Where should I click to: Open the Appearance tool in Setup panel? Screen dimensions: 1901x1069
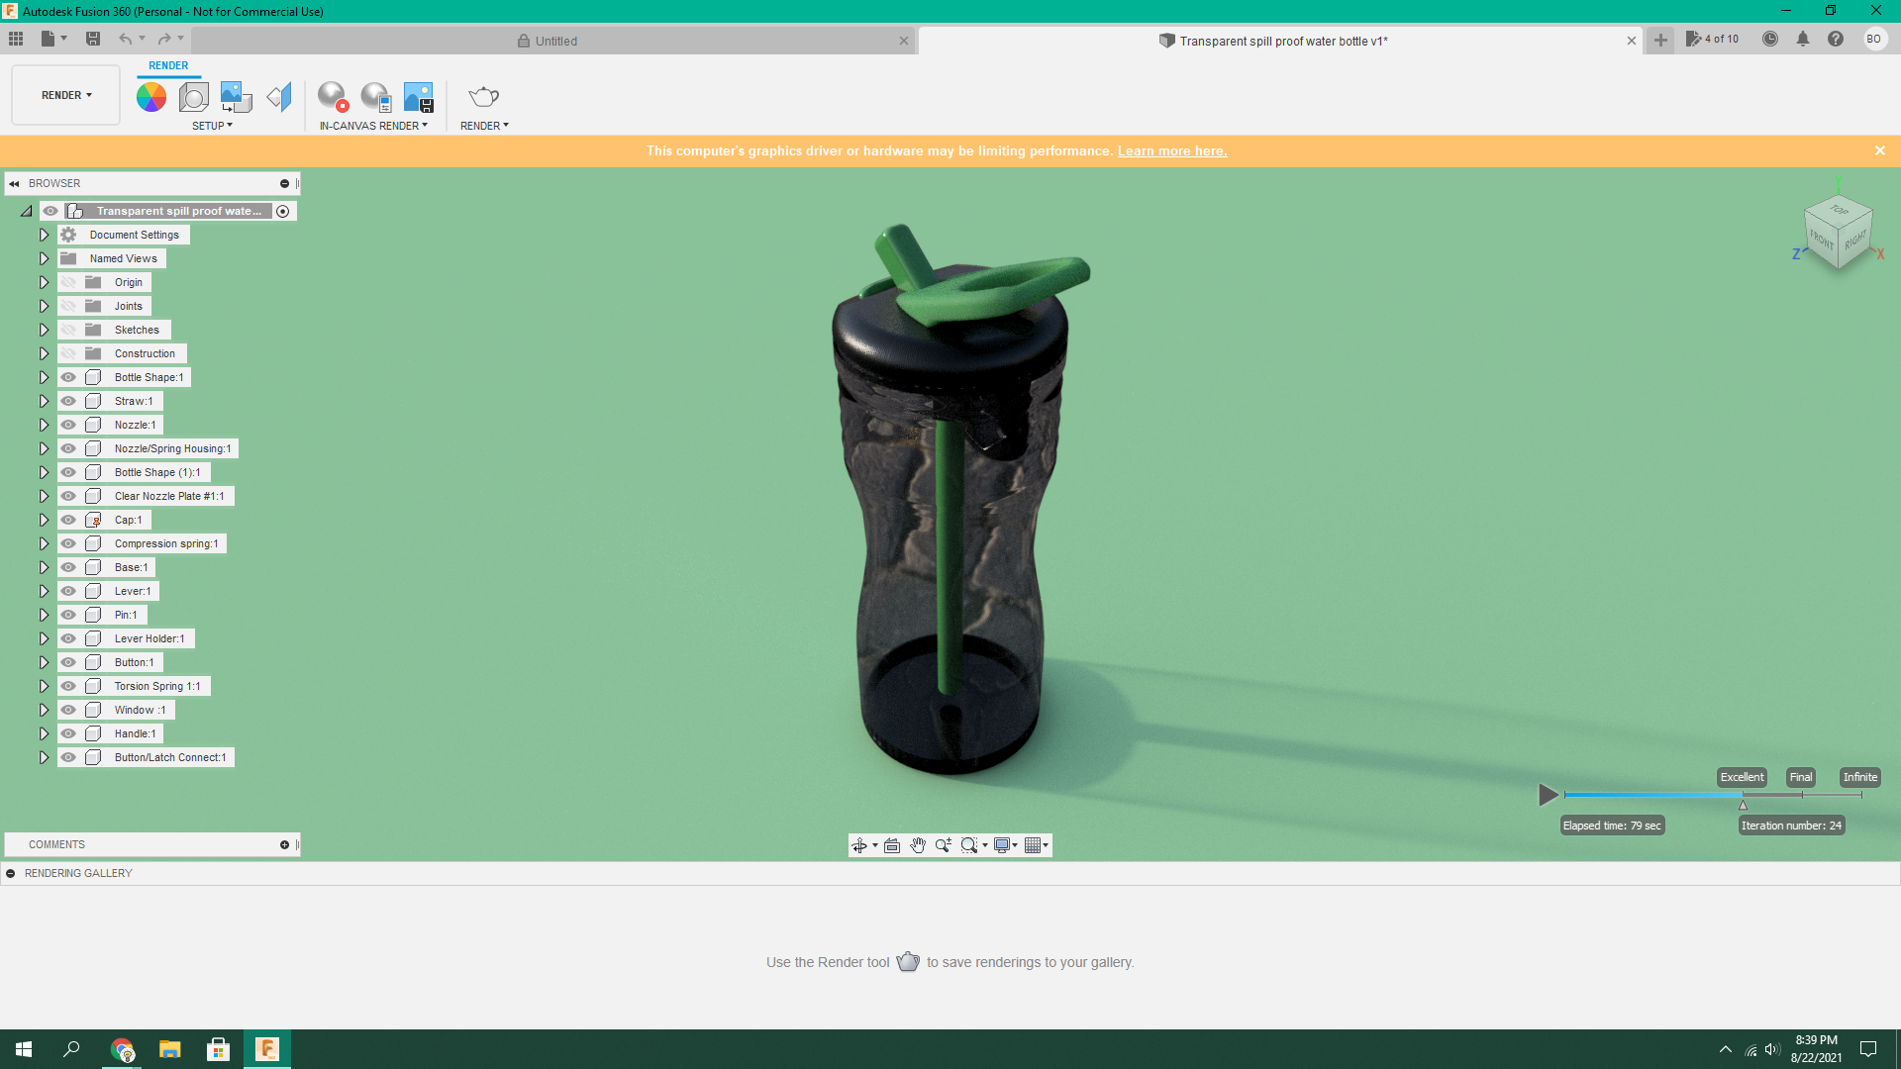[x=150, y=96]
